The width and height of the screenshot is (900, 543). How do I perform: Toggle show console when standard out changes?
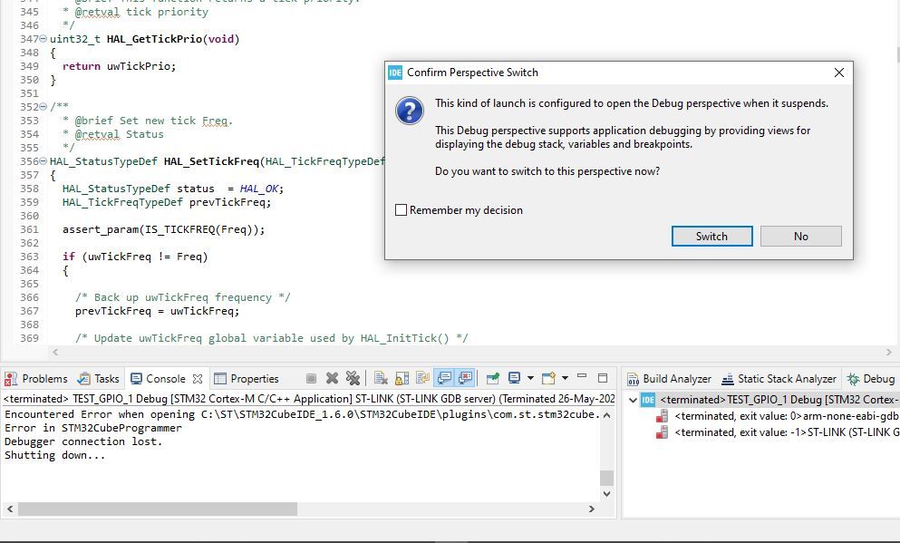444,378
